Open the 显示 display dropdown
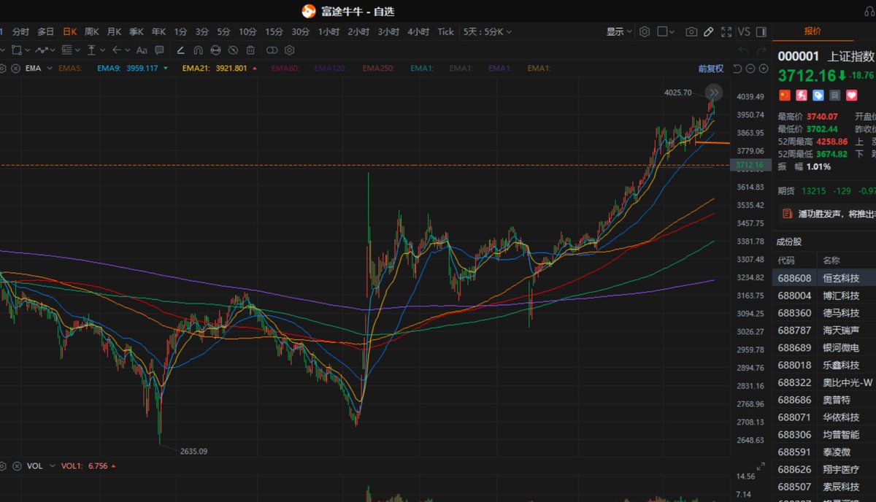Screen dimensions: 876x502 (x=619, y=31)
